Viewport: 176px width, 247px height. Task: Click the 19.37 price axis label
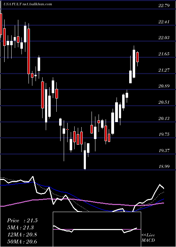point(164,151)
